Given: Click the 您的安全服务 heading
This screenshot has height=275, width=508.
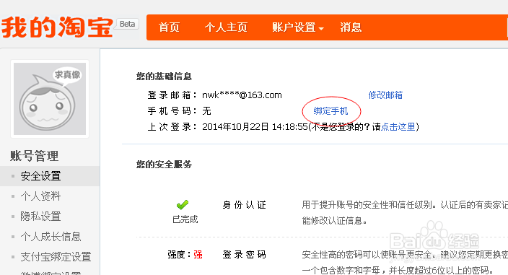Looking at the screenshot, I should (164, 165).
